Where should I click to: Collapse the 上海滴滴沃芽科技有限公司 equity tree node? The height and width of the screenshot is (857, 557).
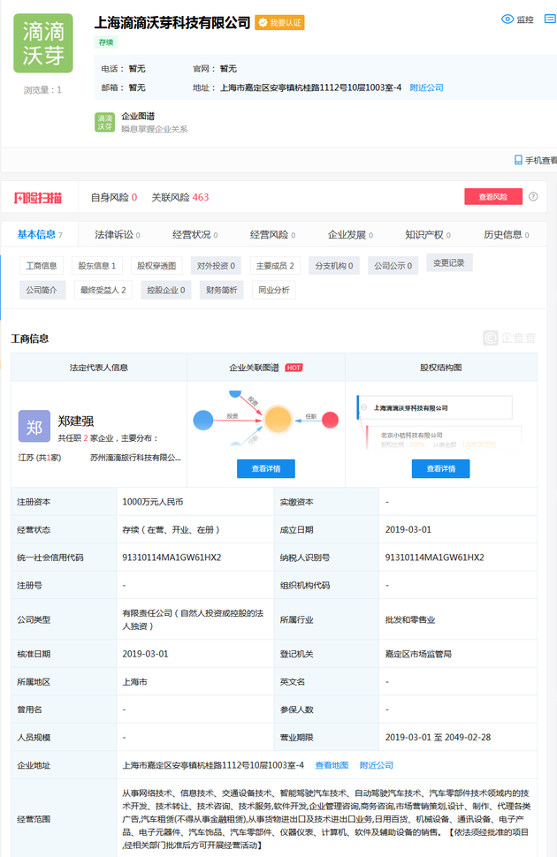coord(364,407)
